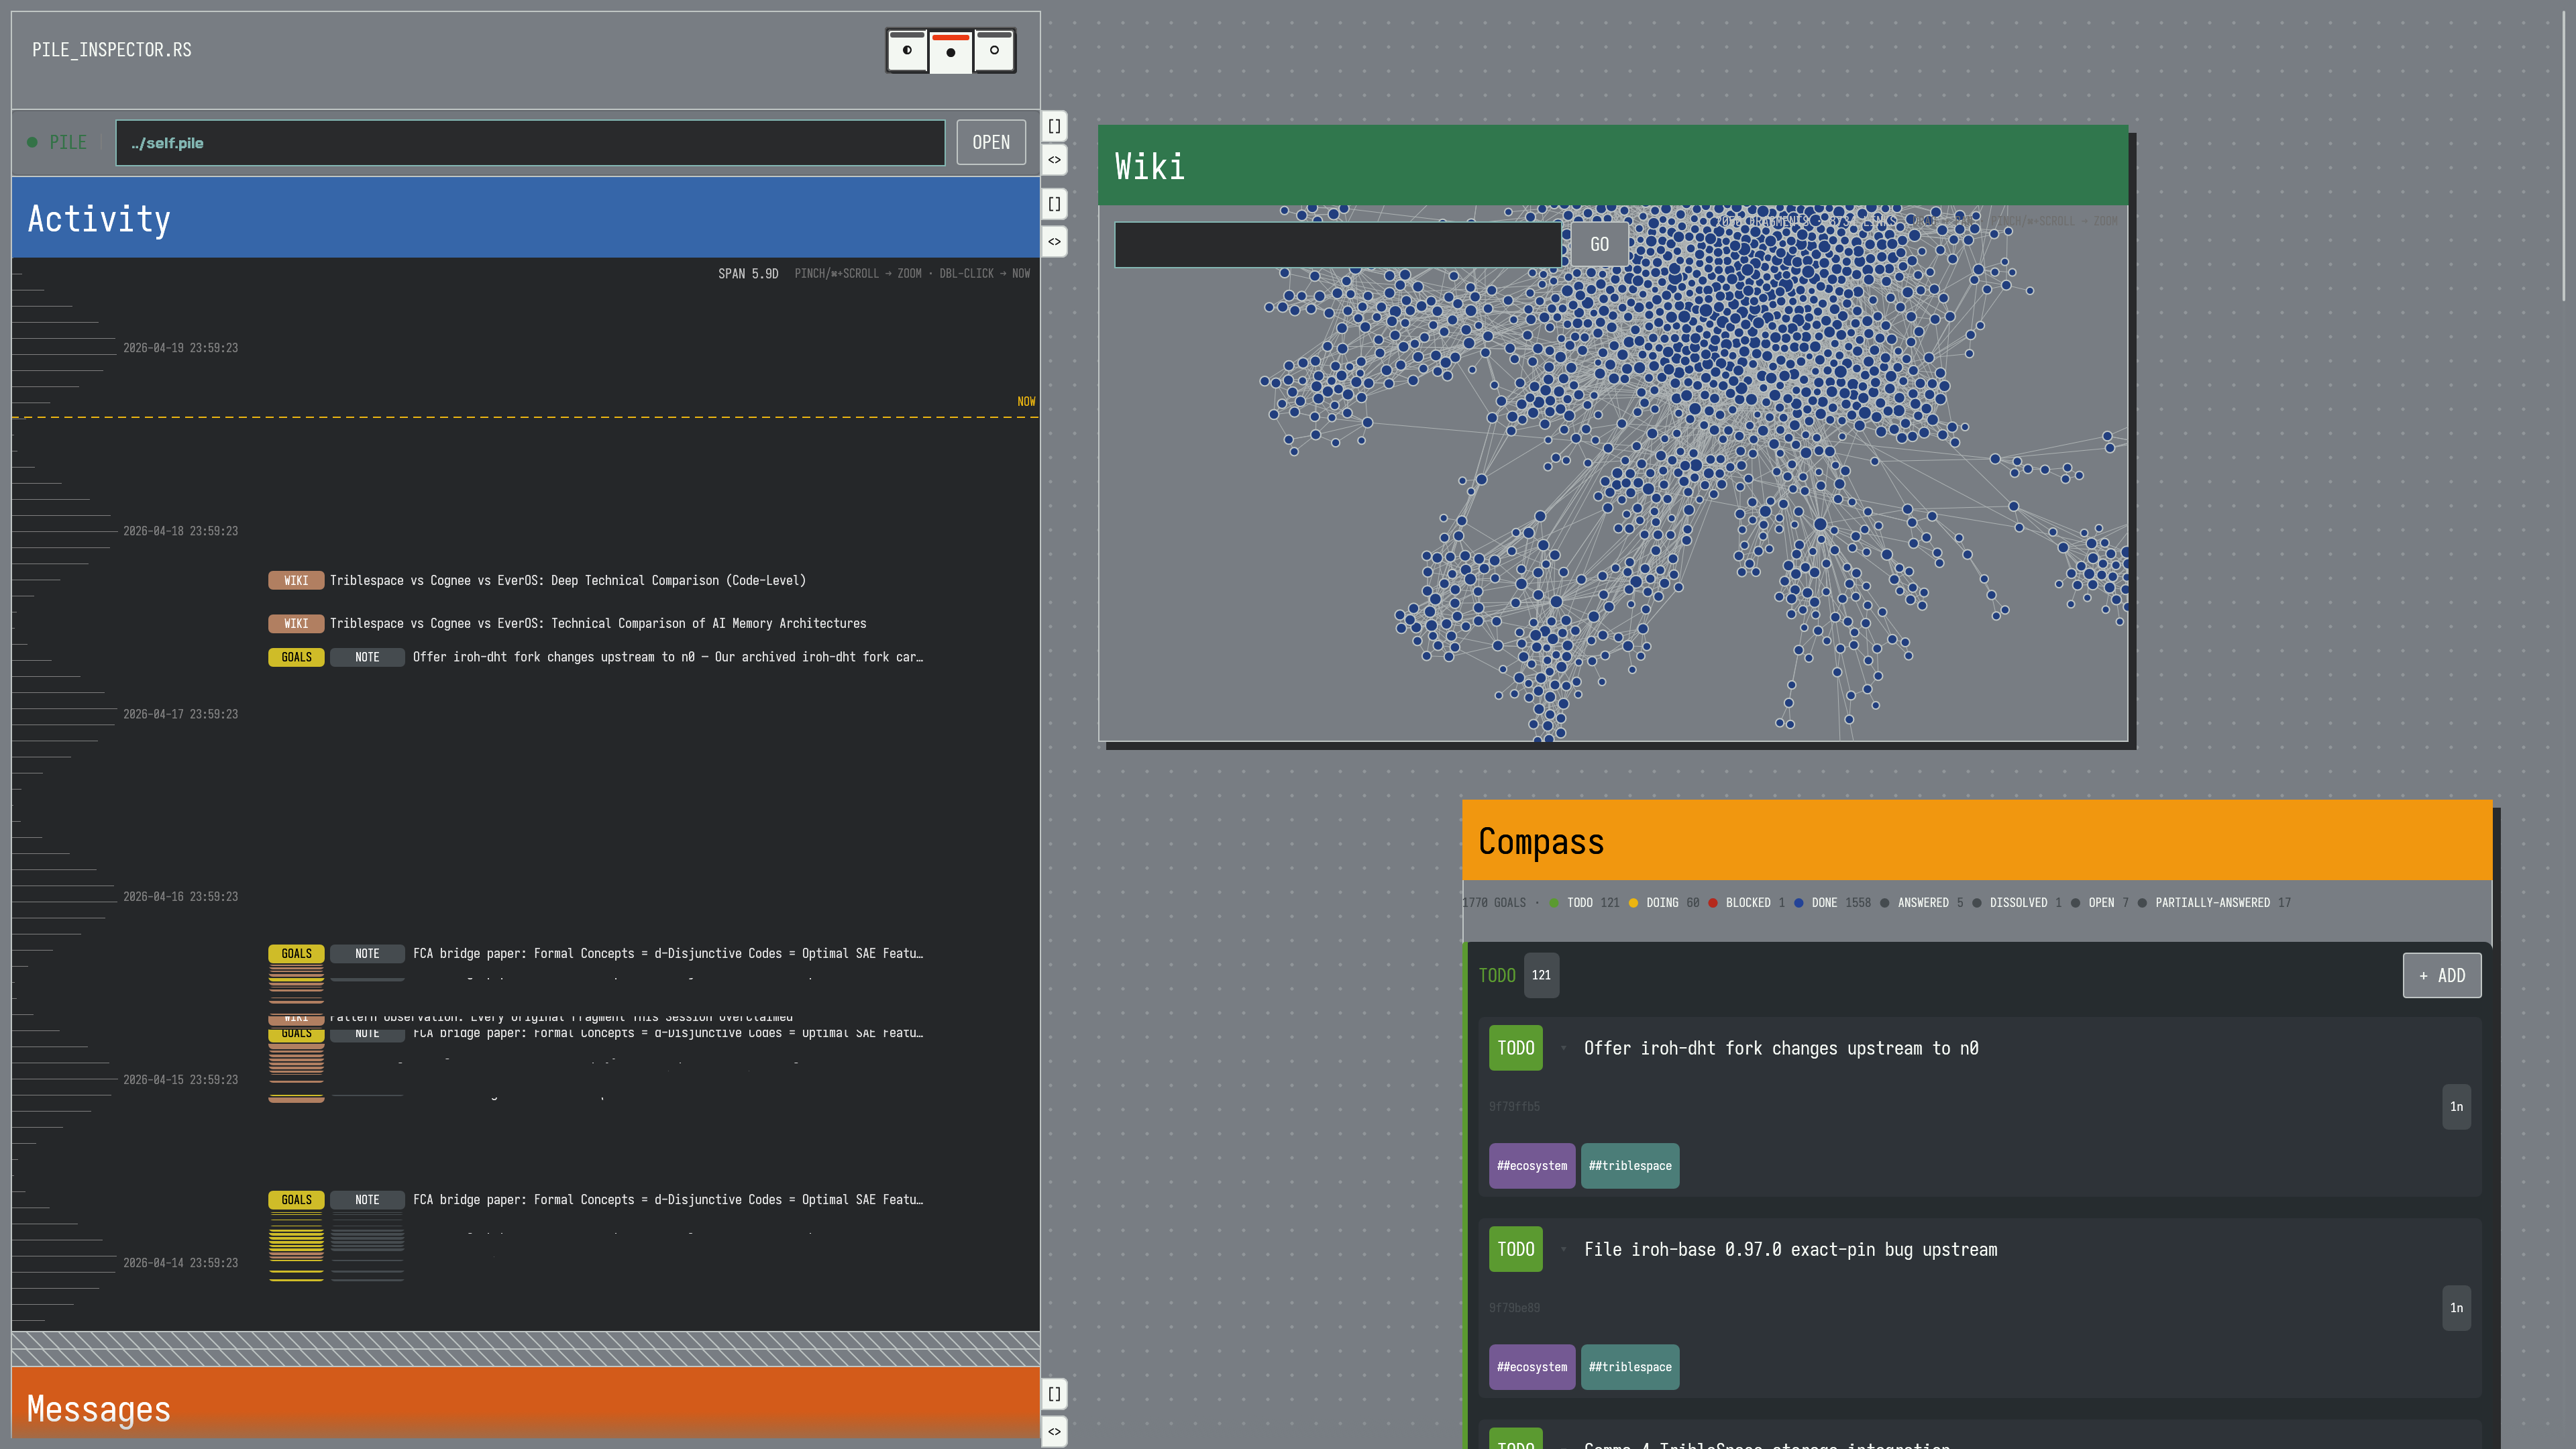This screenshot has height=1449, width=2576.
Task: Filter Compass by OPEN 7 status
Action: [x=2099, y=903]
